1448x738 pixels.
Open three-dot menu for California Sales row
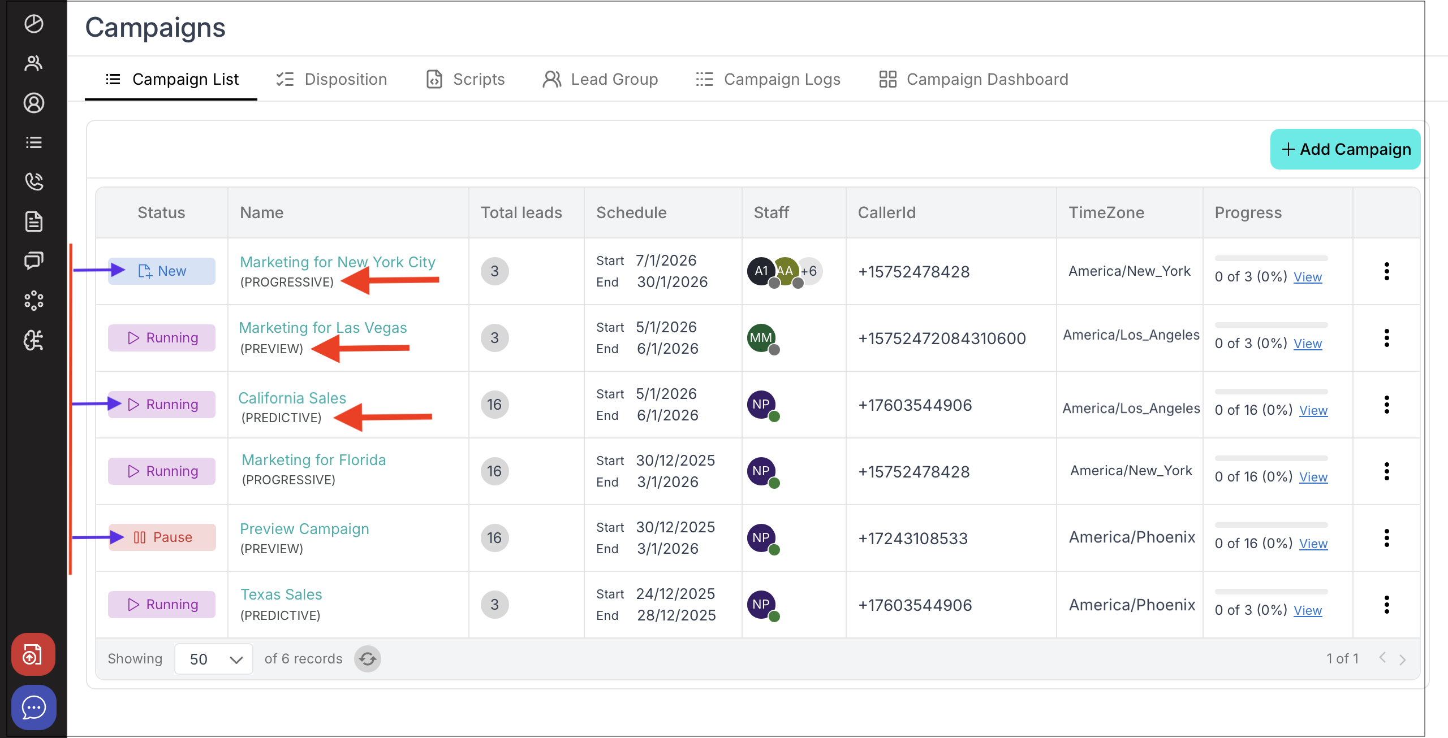1386,405
